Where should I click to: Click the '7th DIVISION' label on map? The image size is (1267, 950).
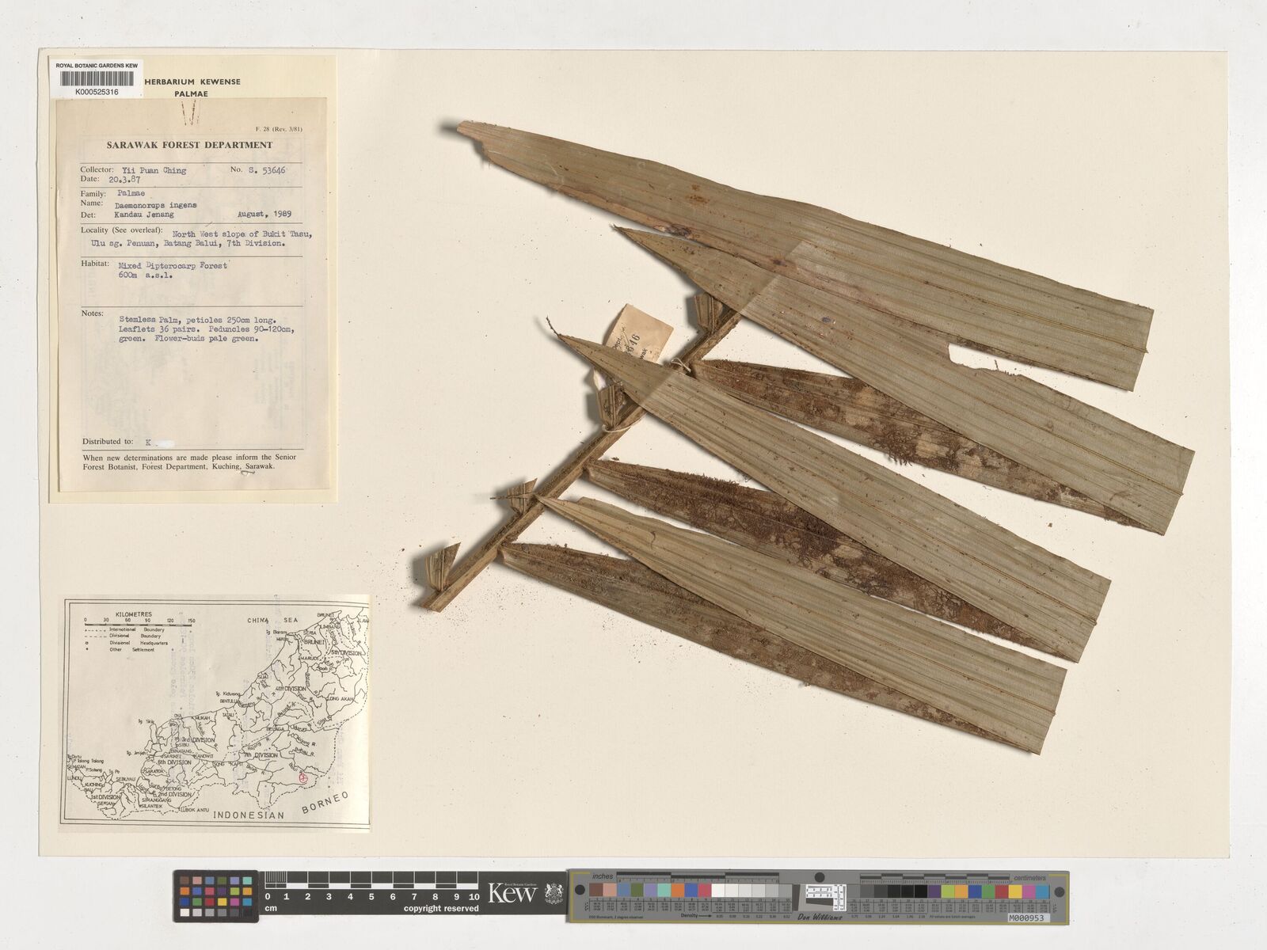click(x=261, y=755)
